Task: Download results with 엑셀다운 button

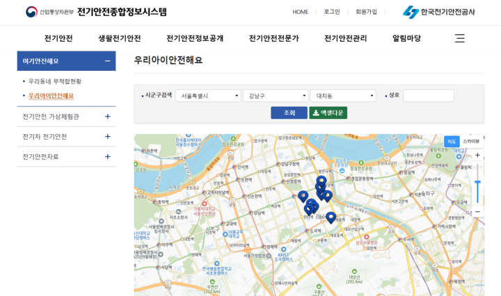Action: coord(328,113)
